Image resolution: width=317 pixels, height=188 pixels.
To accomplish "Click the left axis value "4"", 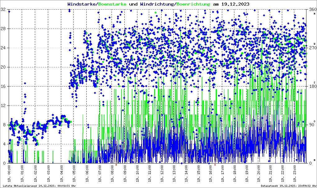I will [4, 144].
